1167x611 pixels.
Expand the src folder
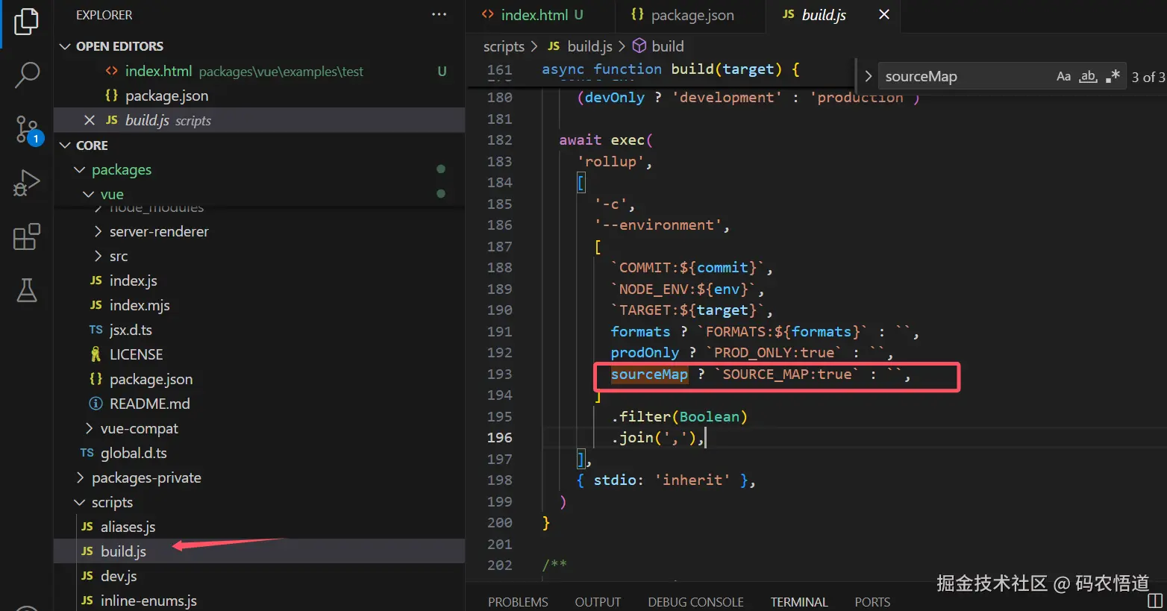point(98,256)
